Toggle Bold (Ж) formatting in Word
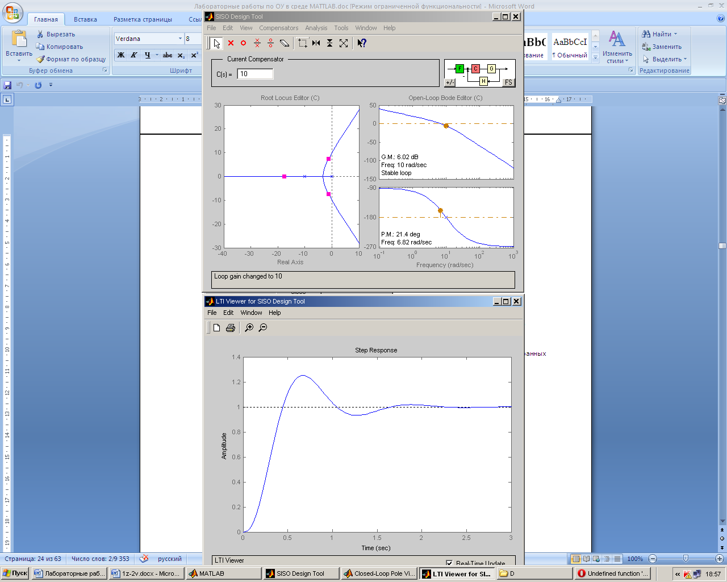Image resolution: width=727 pixels, height=582 pixels. (x=120, y=55)
